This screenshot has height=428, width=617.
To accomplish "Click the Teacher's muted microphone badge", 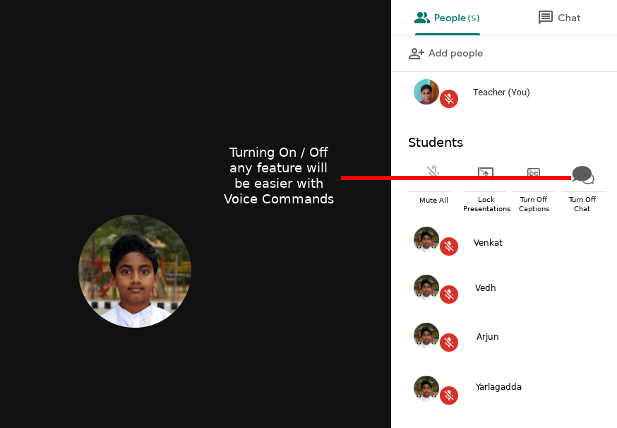I will (x=449, y=99).
